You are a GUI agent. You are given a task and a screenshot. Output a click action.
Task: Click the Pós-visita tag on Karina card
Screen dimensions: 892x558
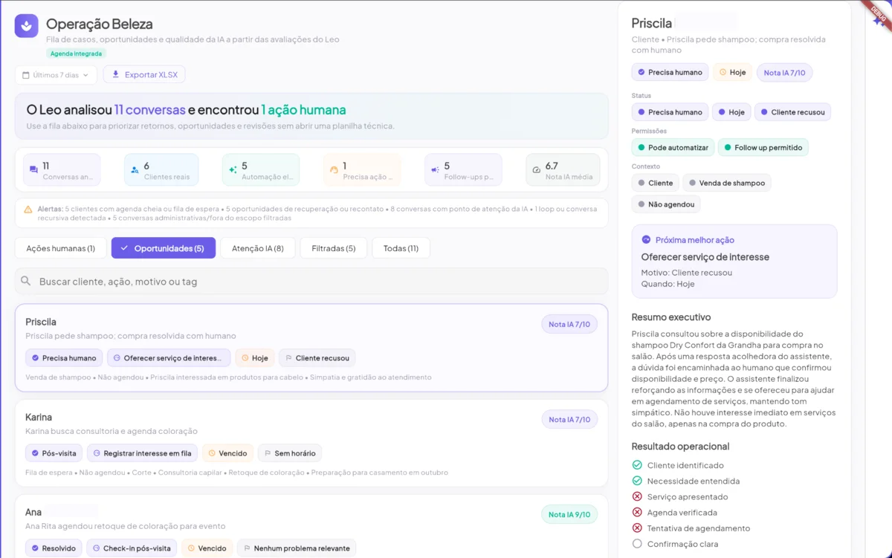(54, 453)
